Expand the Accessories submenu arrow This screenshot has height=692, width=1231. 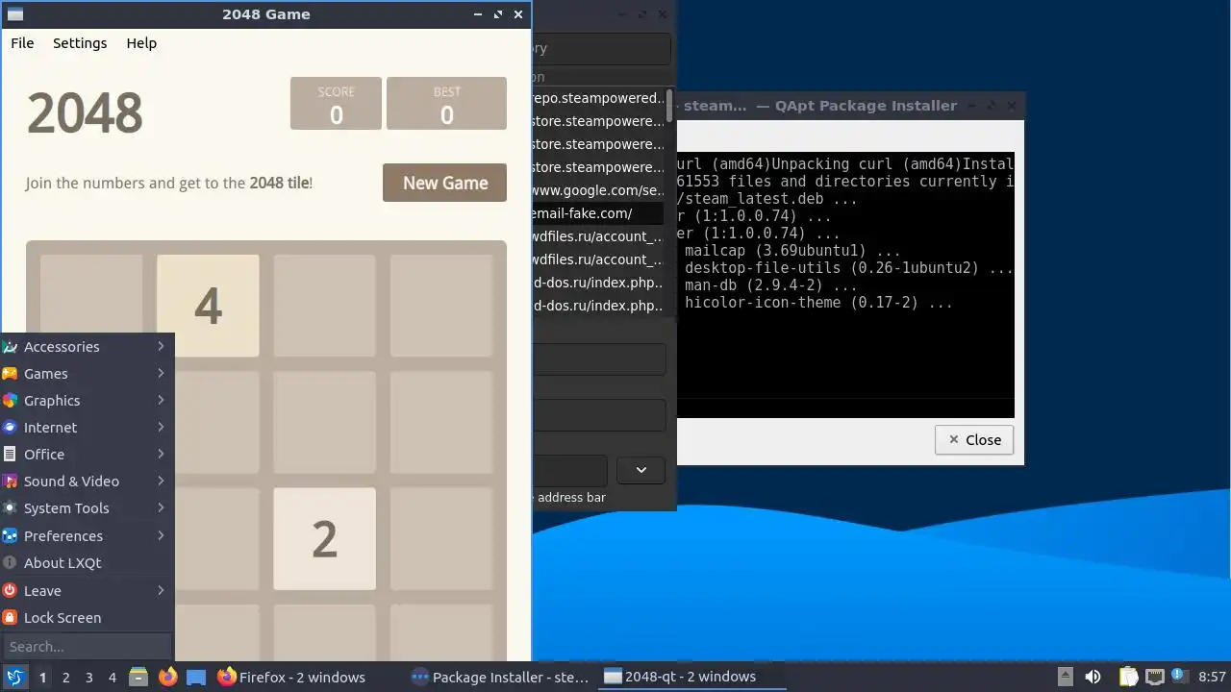click(161, 346)
